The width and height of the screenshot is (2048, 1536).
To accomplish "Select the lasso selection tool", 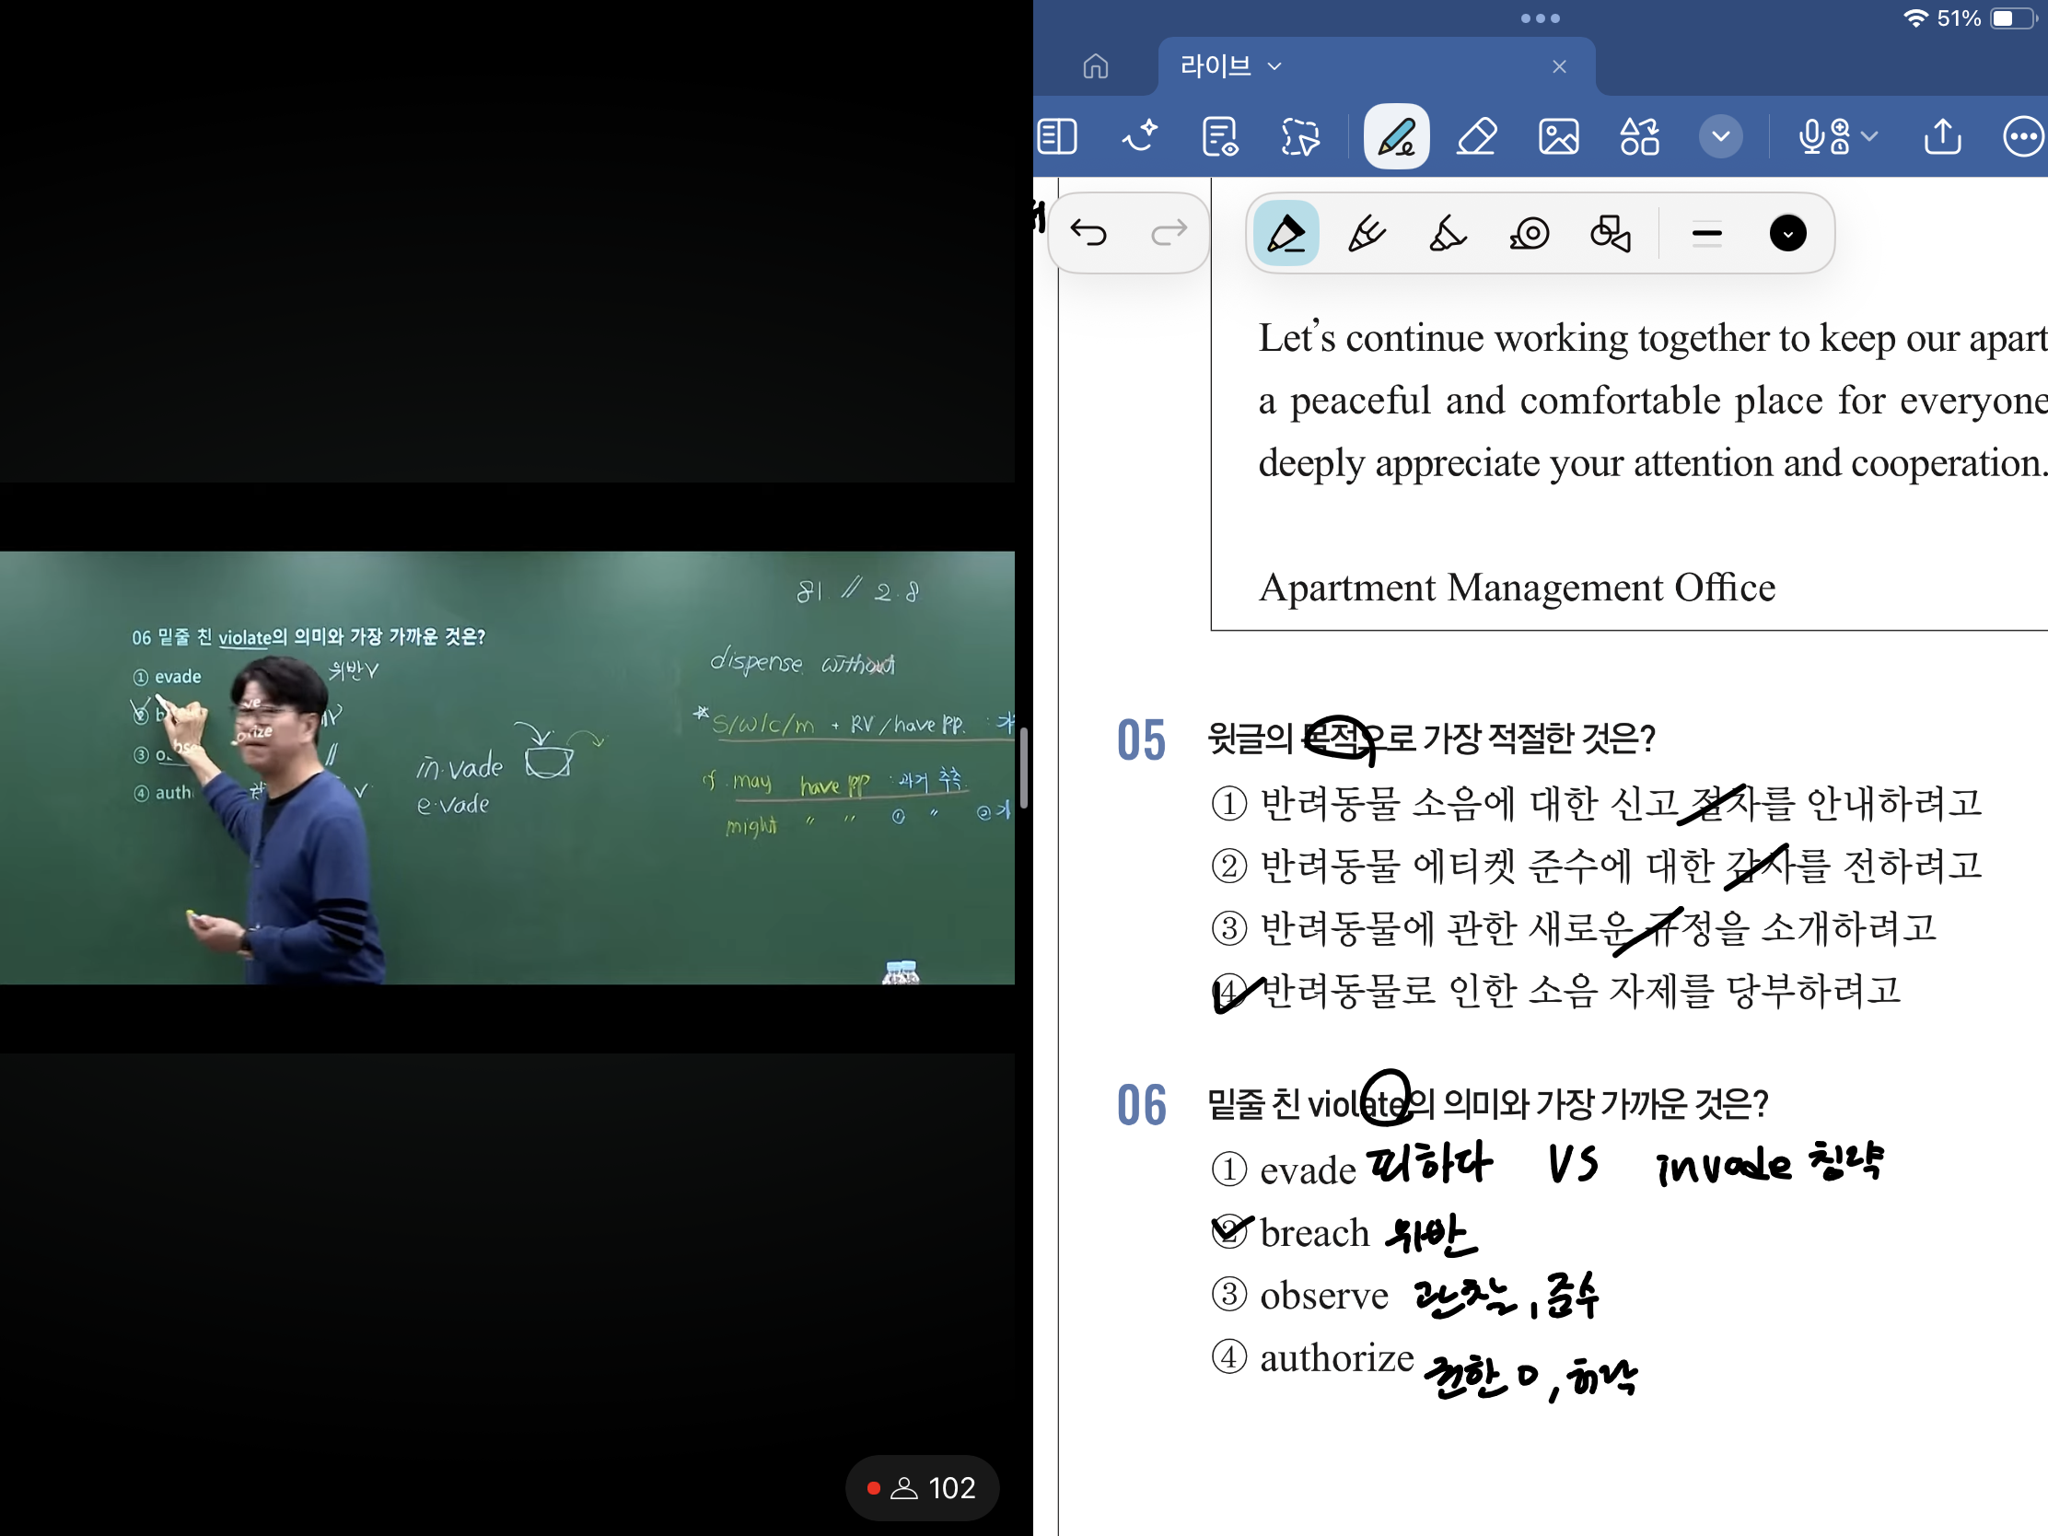I will [1300, 137].
